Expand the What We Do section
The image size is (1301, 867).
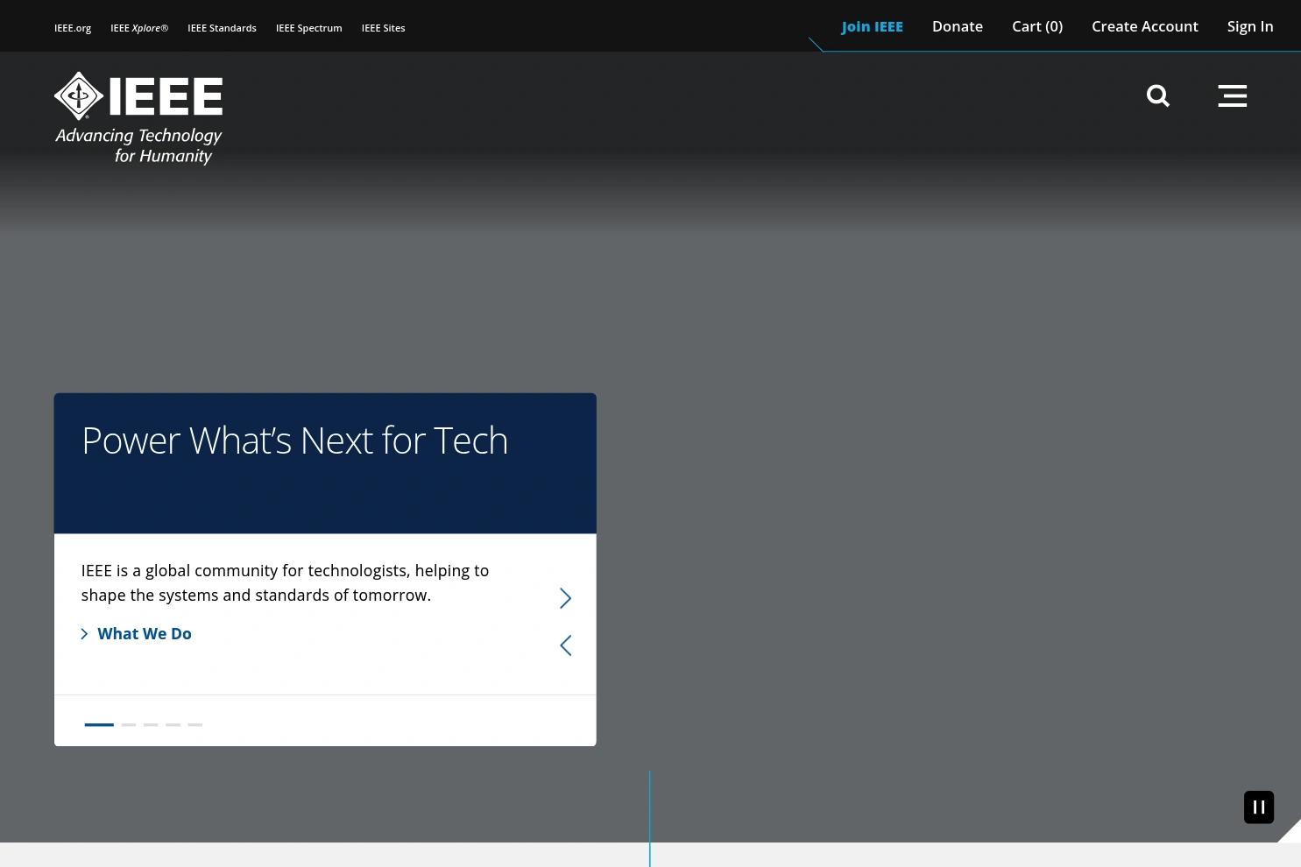click(144, 633)
